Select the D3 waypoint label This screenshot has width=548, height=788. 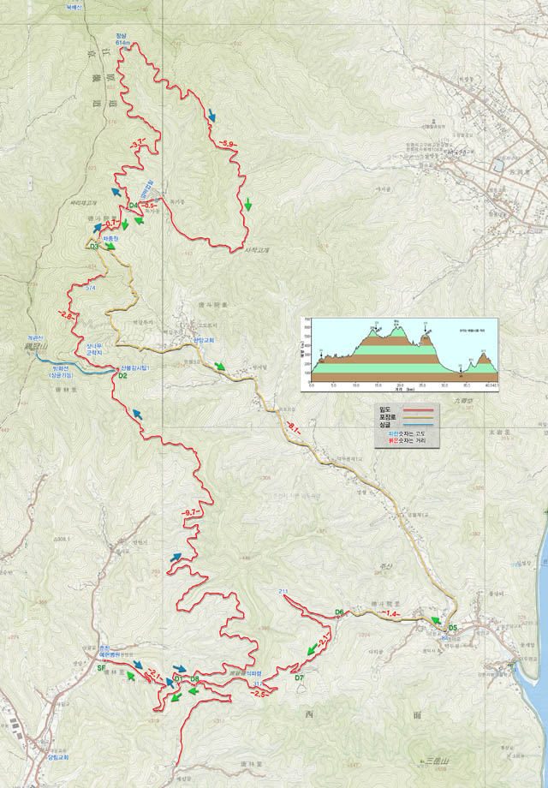pos(95,247)
